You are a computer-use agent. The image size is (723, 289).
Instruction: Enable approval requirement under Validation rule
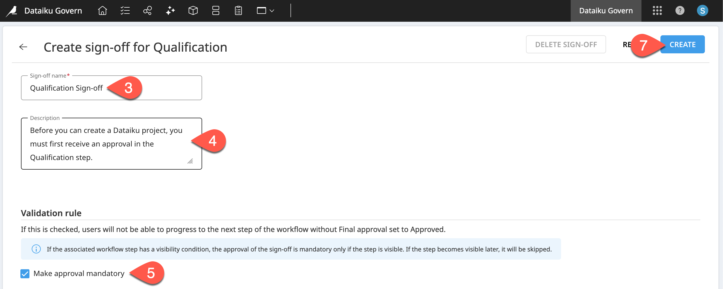[25, 273]
